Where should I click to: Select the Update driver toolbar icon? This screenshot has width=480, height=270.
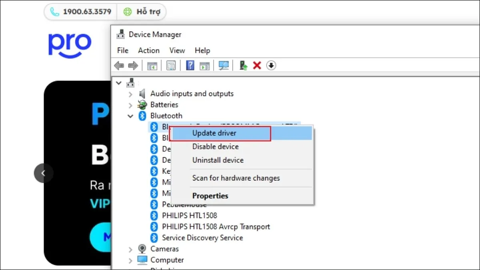[x=243, y=65]
